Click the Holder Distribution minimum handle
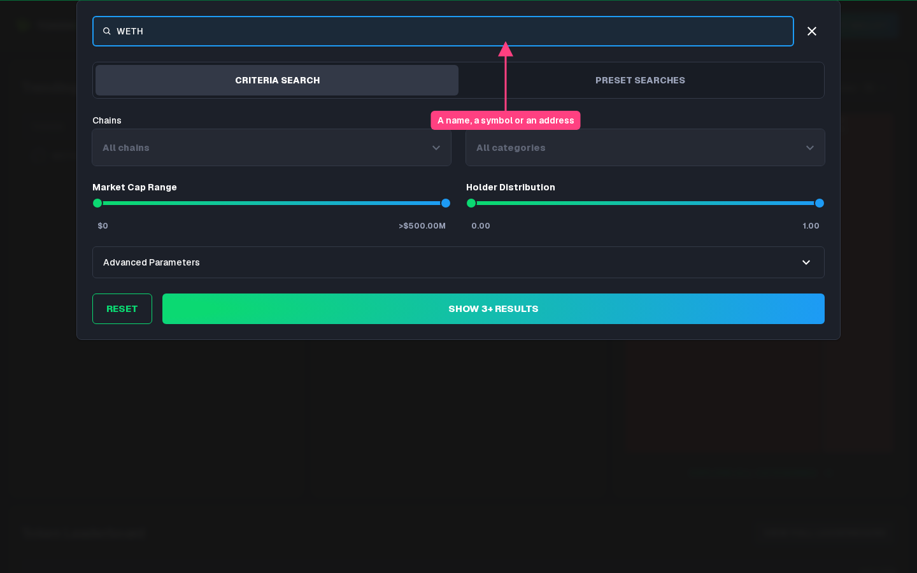This screenshot has height=573, width=917. (x=471, y=203)
